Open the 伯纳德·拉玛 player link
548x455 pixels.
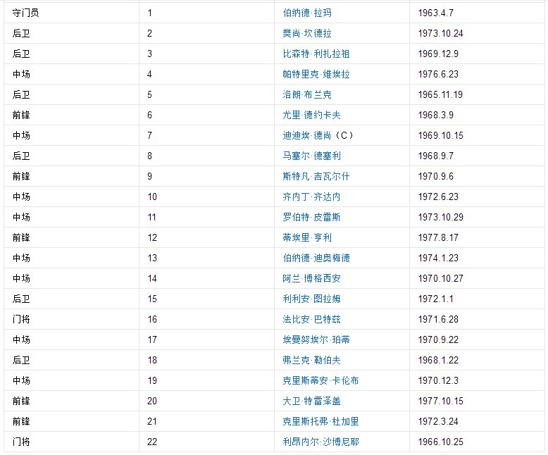pos(306,13)
